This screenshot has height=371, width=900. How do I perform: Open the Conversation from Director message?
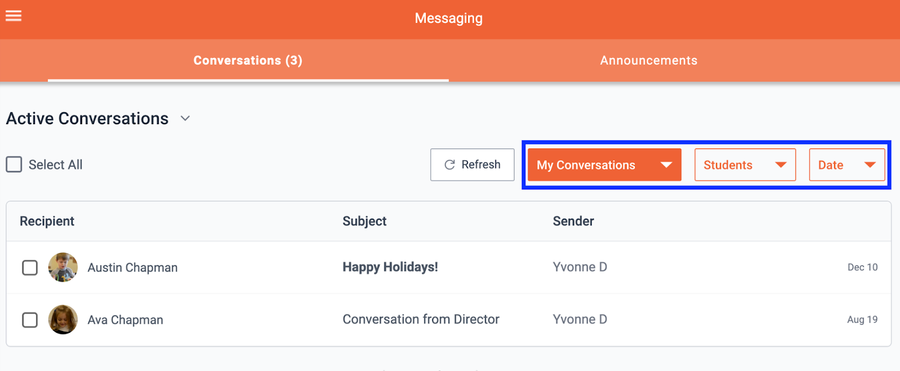(421, 319)
